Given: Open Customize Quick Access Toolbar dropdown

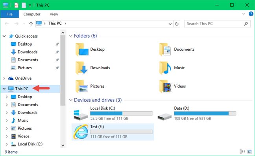Looking at the screenshot, I should (30, 6).
